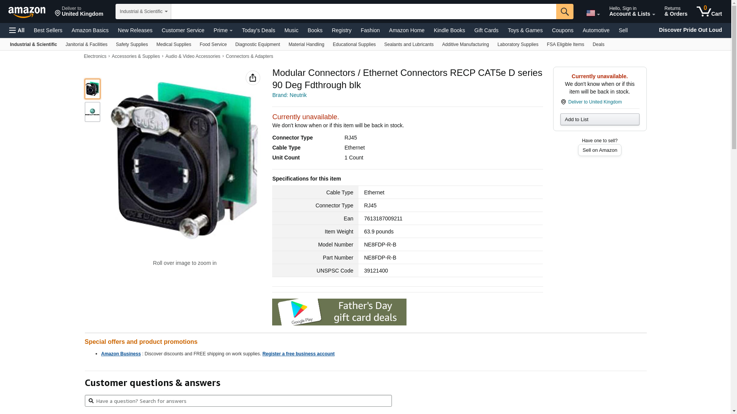Image resolution: width=737 pixels, height=414 pixels.
Task: Click the Father's Day gift card banner
Action: click(x=339, y=312)
